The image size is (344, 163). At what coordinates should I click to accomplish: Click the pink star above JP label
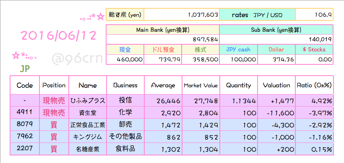(16, 56)
